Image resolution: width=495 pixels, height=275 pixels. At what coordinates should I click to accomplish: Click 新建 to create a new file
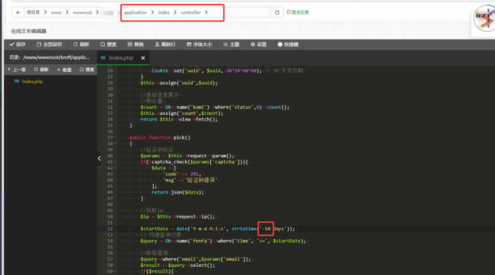(64, 69)
